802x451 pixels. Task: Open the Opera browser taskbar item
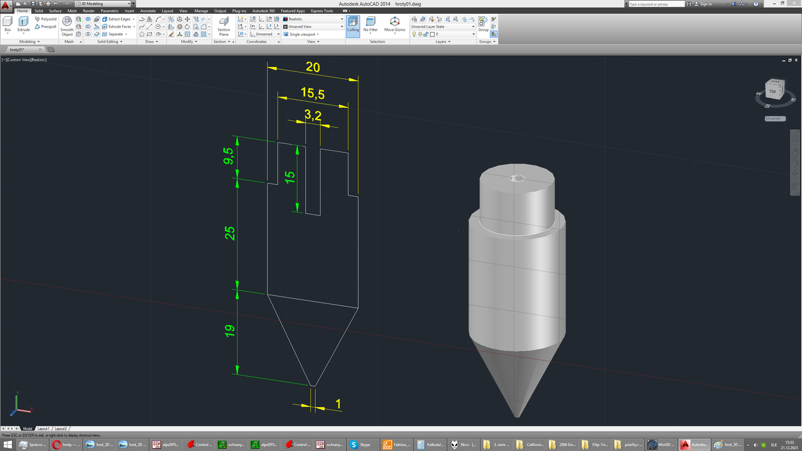pos(66,444)
